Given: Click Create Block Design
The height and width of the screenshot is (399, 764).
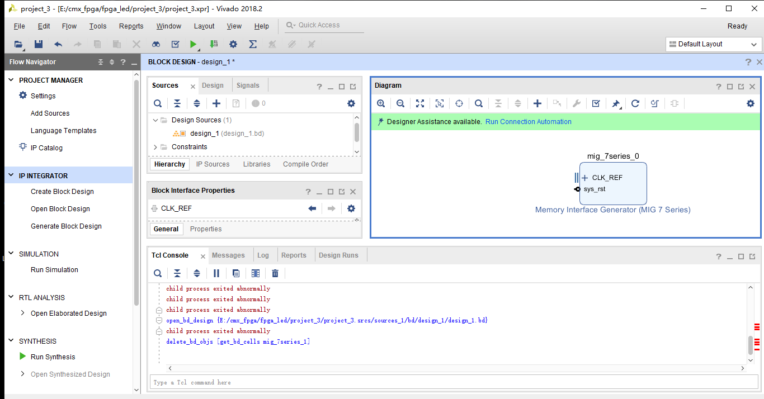Looking at the screenshot, I should coord(62,192).
